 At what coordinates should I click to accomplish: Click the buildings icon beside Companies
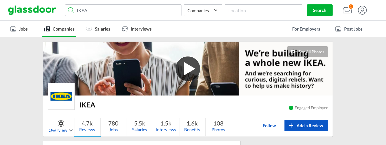click(x=47, y=29)
